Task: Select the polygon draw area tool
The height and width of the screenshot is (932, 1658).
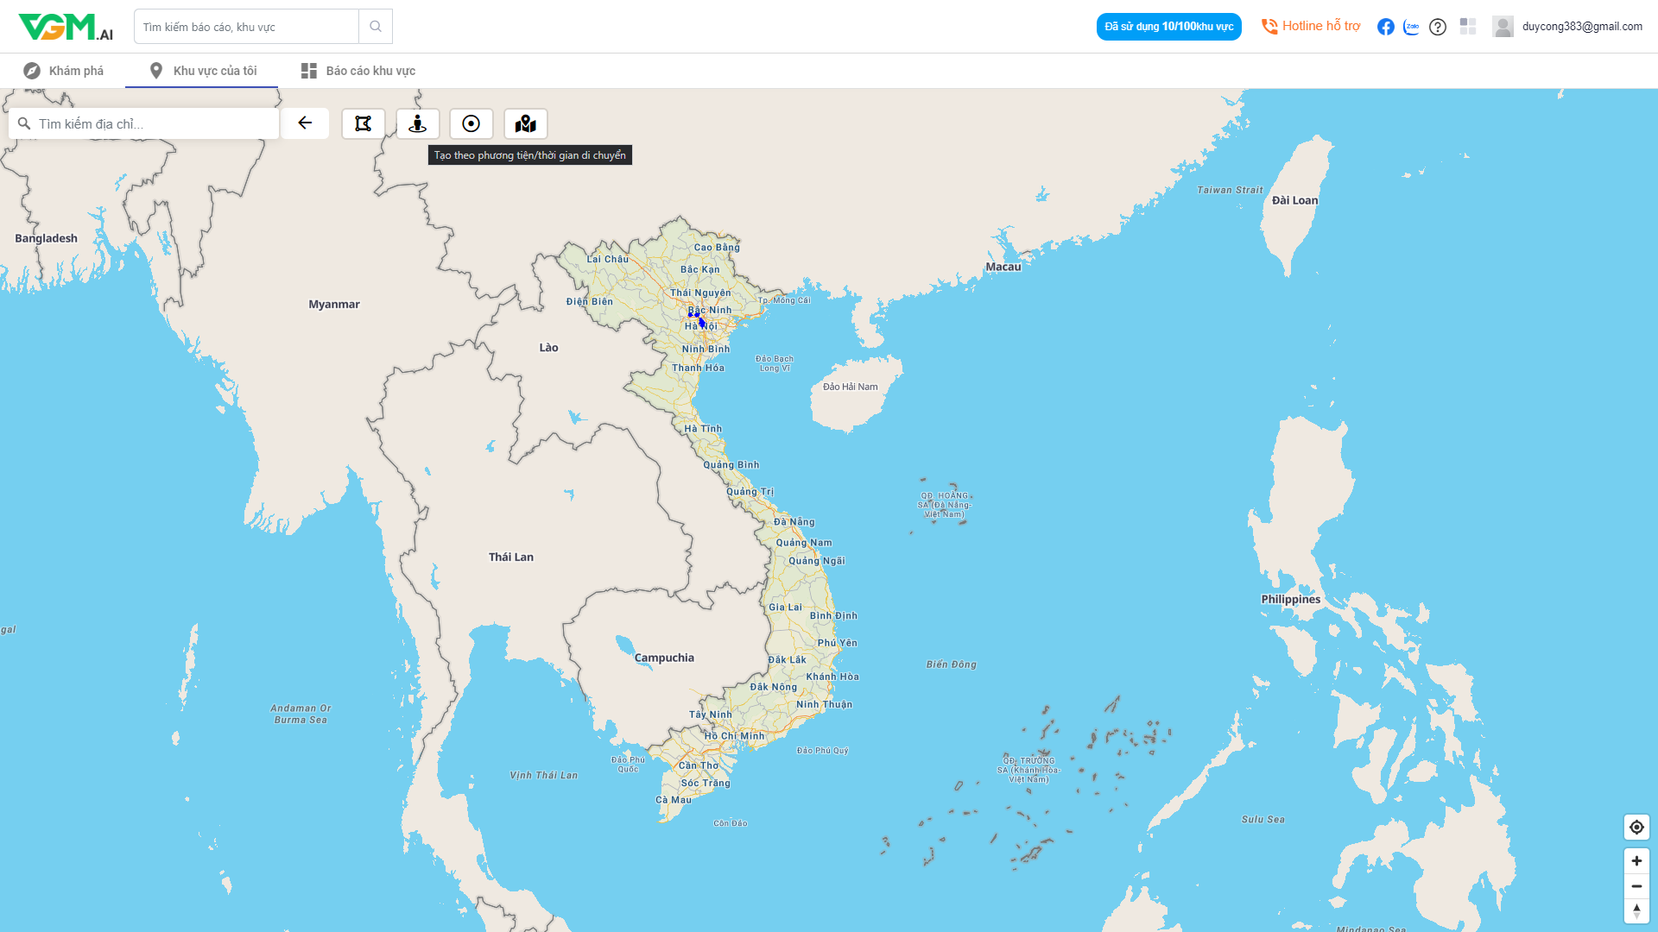Action: [x=364, y=123]
